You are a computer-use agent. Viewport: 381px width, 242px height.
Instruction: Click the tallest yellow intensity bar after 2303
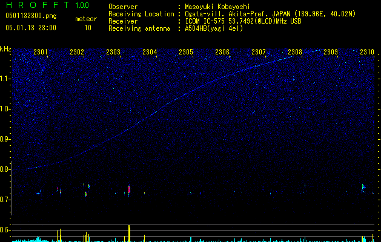(x=129, y=234)
